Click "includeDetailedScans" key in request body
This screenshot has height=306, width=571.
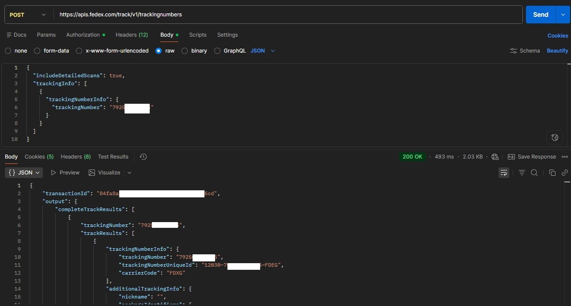tap(68, 76)
